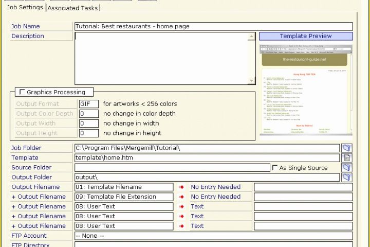Click the 'Job Name' label
This screenshot has height=247, width=370.
[x=26, y=26]
